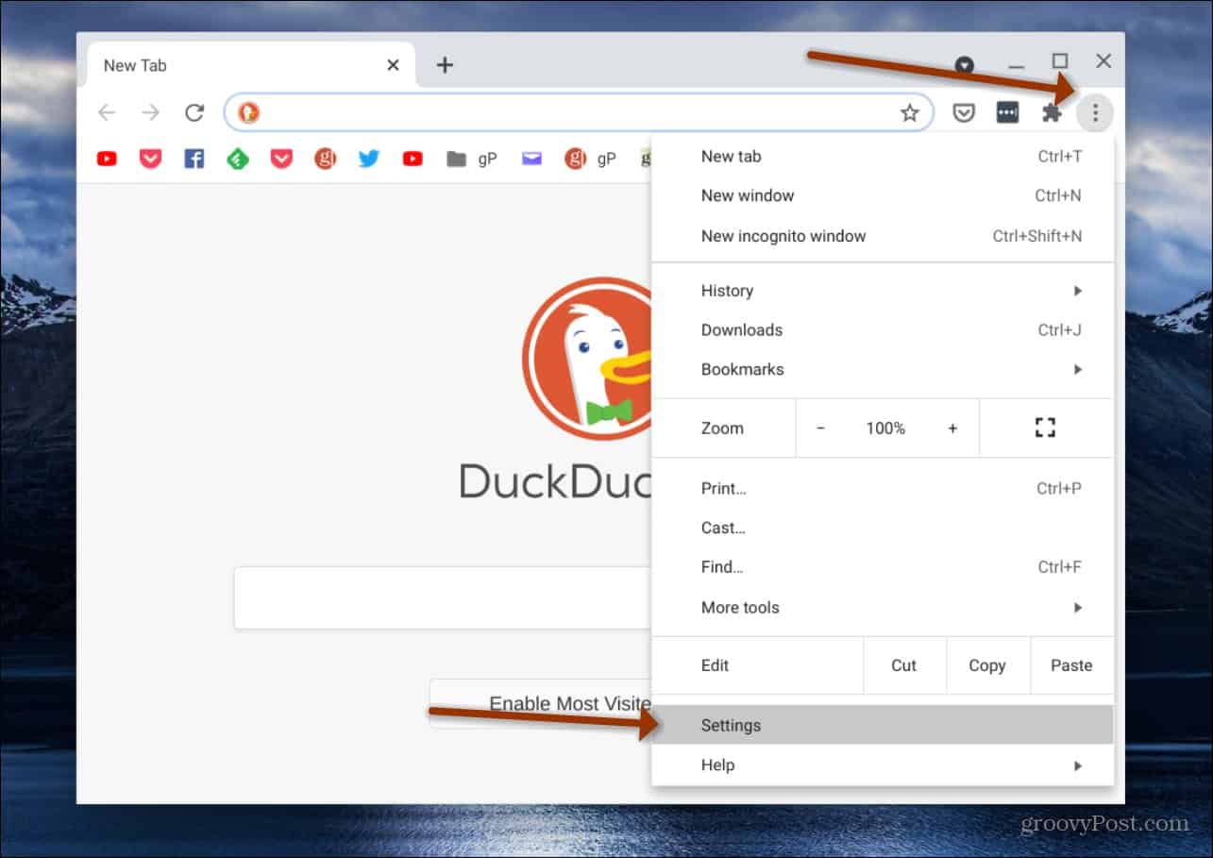
Task: Click the forward navigation arrow
Action: (x=150, y=113)
